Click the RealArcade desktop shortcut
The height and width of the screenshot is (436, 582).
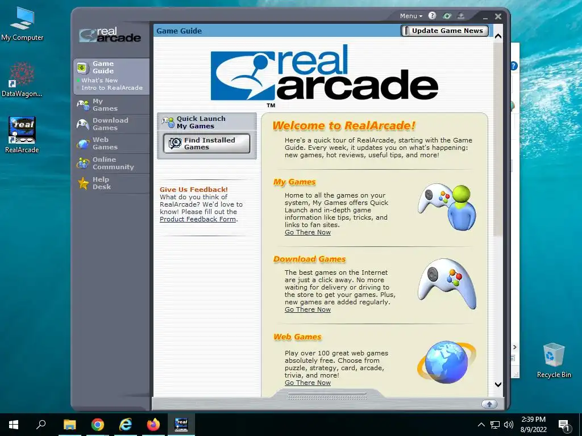pos(22,135)
